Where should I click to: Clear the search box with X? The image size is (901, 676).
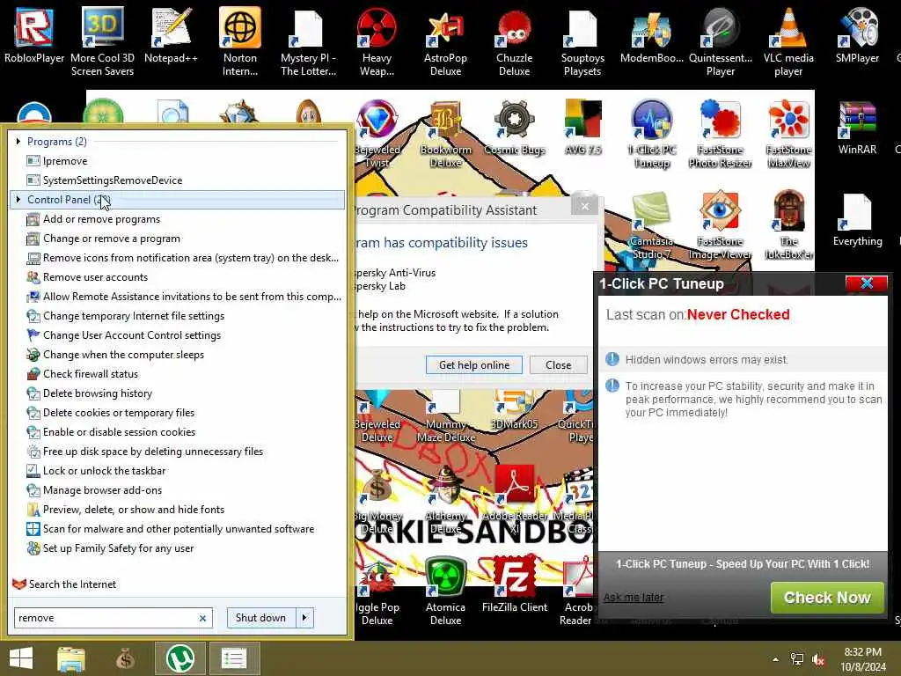[x=202, y=618]
